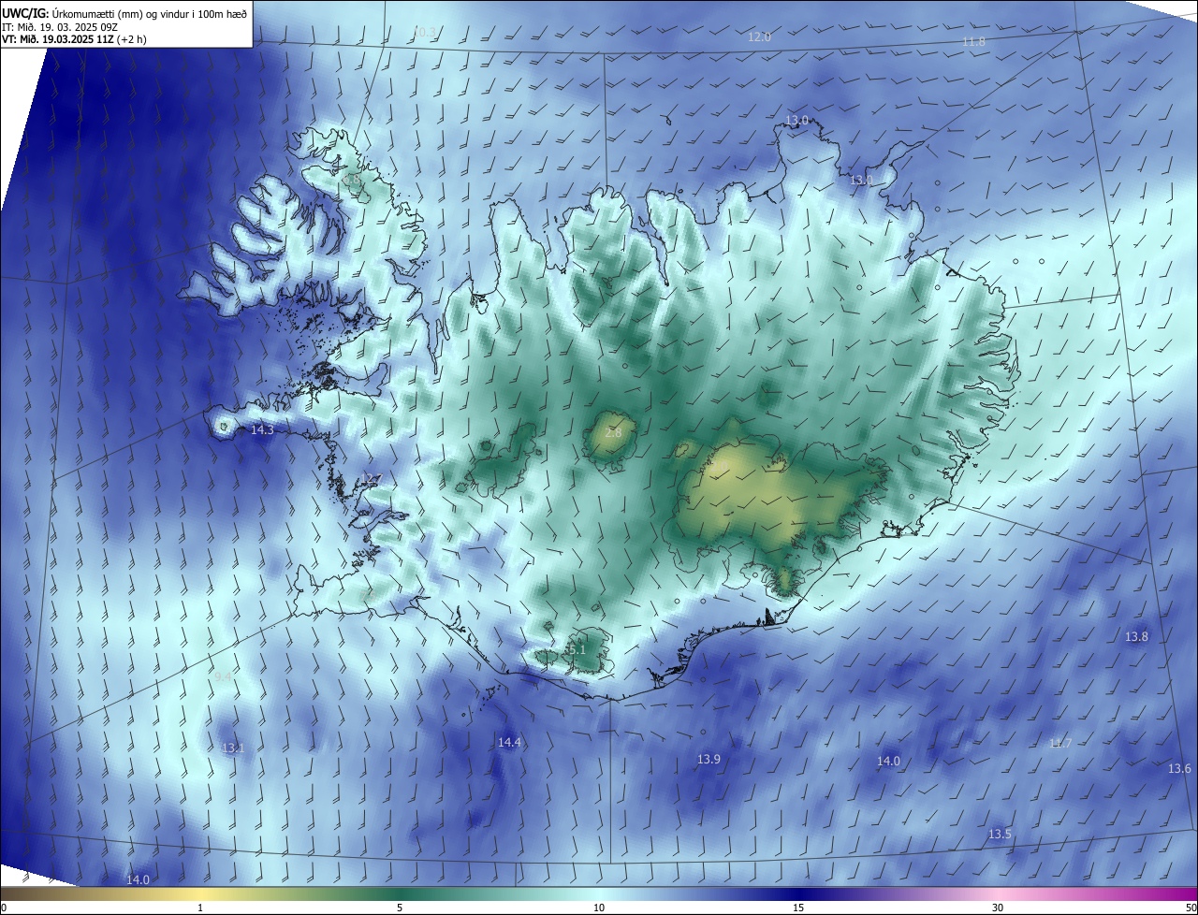This screenshot has height=915, width=1198.
Task: Click the color scale label 0
Action: (3, 908)
